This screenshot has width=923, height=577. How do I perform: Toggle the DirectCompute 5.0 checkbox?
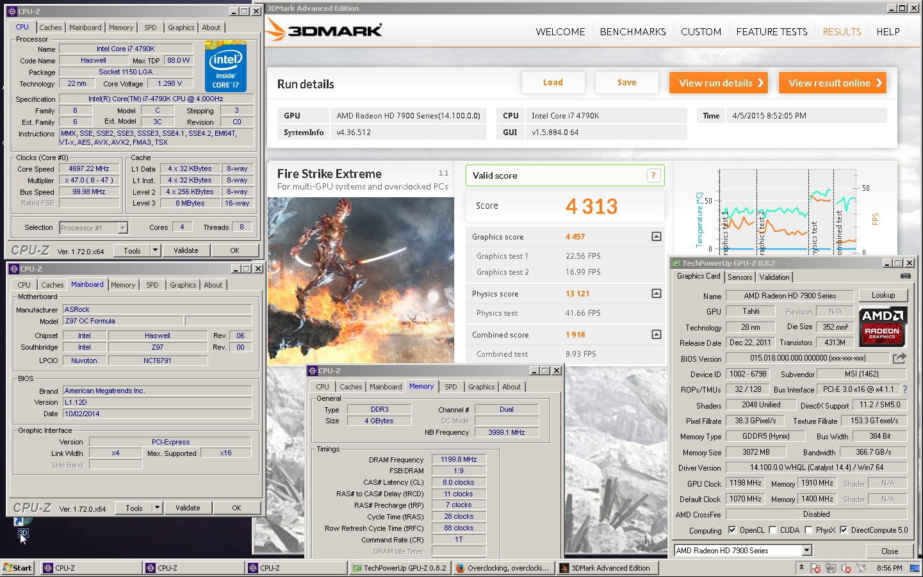click(x=844, y=530)
